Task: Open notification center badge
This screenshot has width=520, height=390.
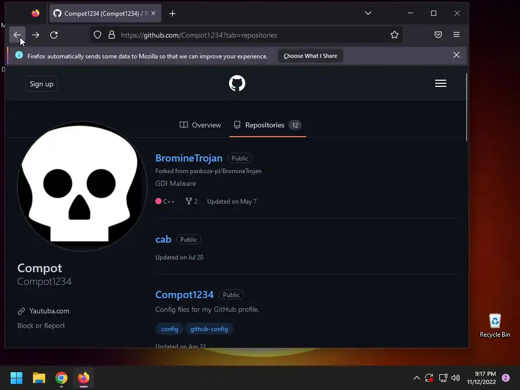Action: (x=506, y=378)
